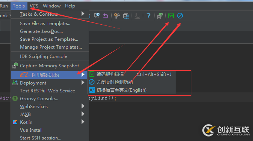Choose Start SSH session...
253x141 pixels.
50,138
